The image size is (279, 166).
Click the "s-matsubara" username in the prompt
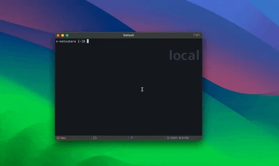click(66, 41)
